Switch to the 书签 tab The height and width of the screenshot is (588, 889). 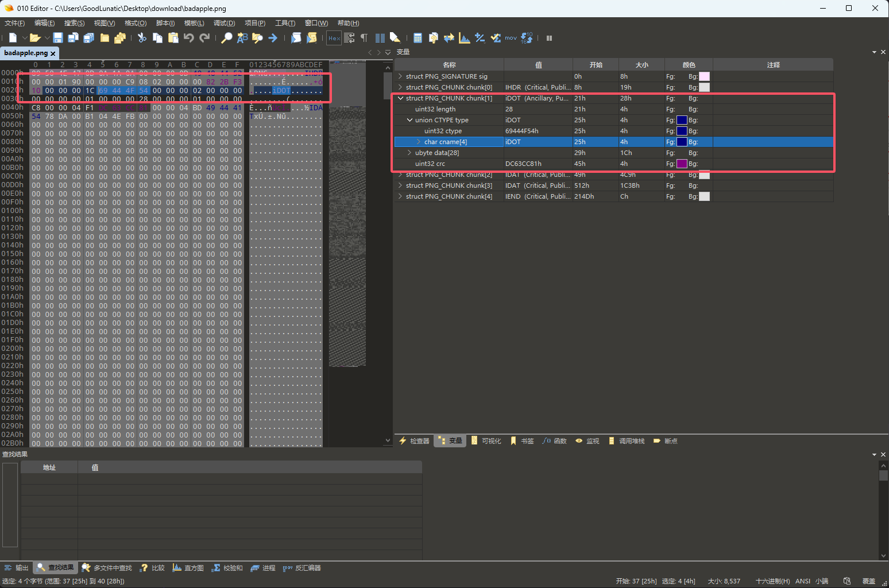click(522, 441)
